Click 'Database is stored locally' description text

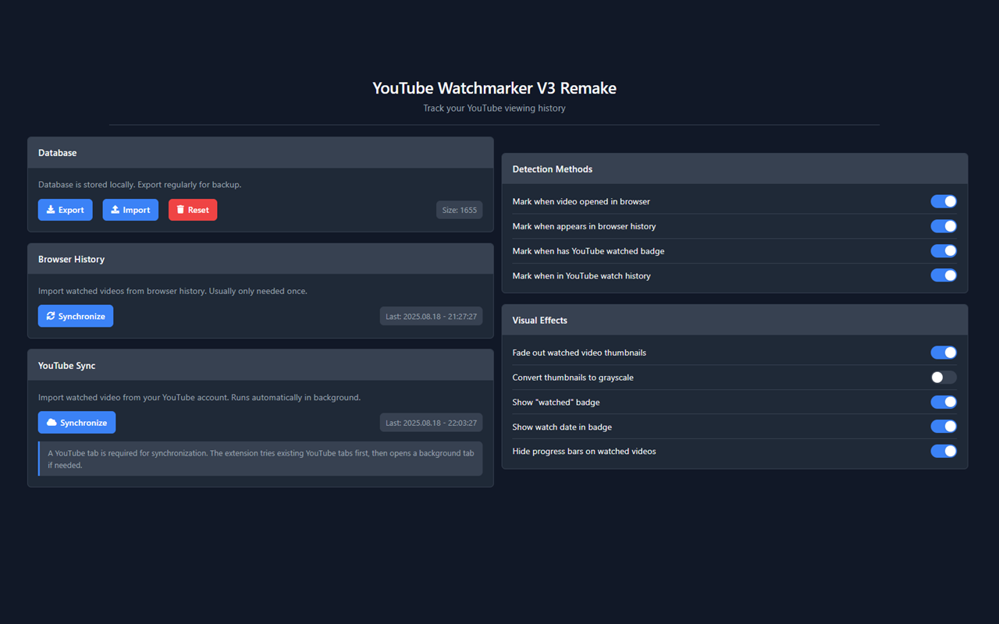[140, 185]
